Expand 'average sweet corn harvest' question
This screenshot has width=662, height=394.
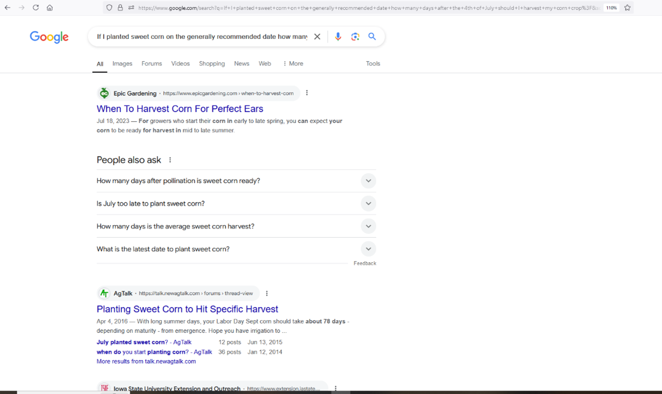(236, 226)
